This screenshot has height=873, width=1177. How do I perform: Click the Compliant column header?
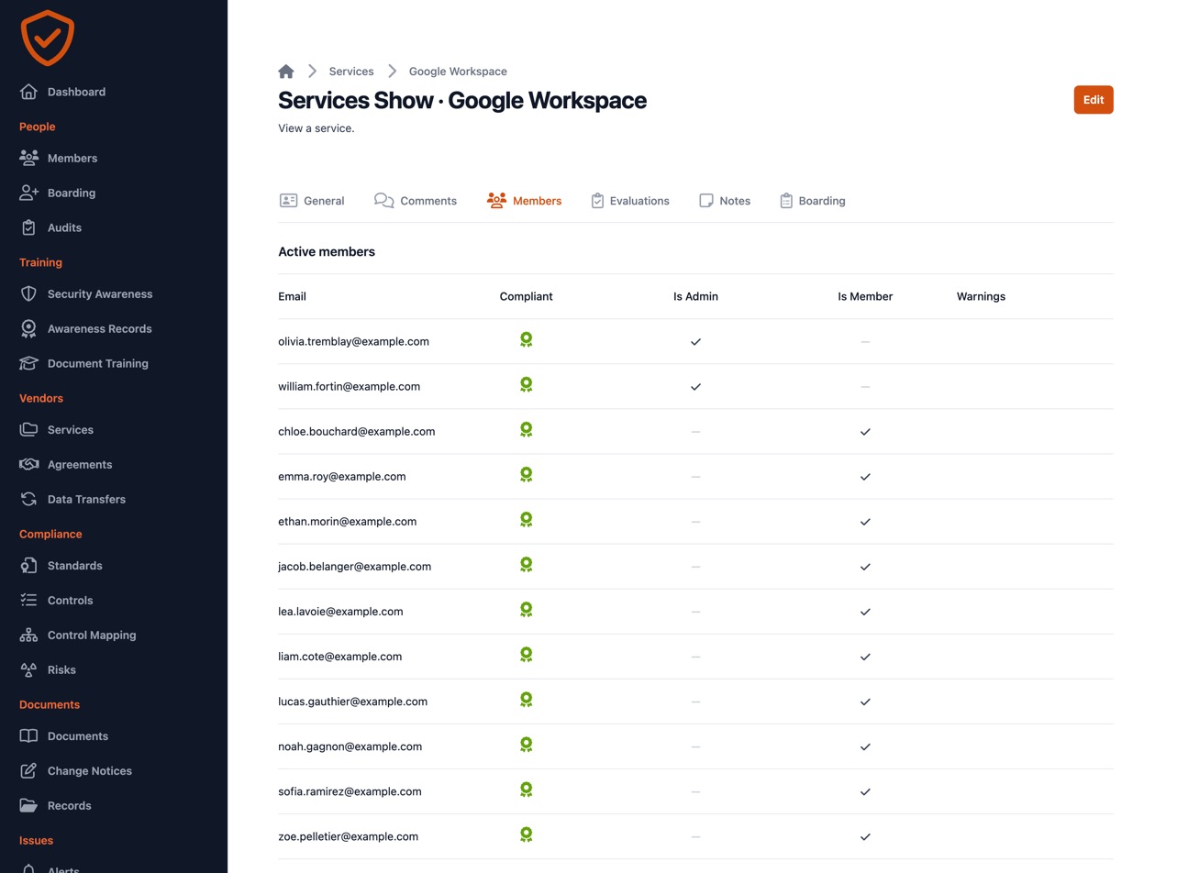pyautogui.click(x=527, y=297)
